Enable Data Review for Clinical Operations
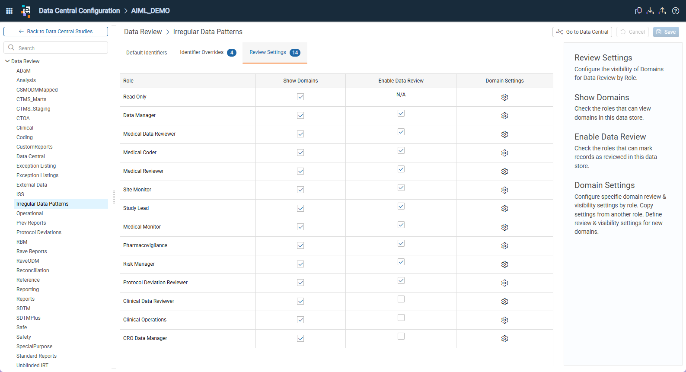The height and width of the screenshot is (372, 686). coord(401,318)
